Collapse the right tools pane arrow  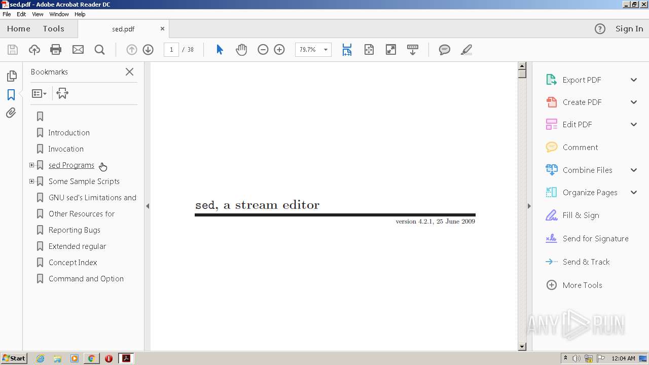(529, 206)
